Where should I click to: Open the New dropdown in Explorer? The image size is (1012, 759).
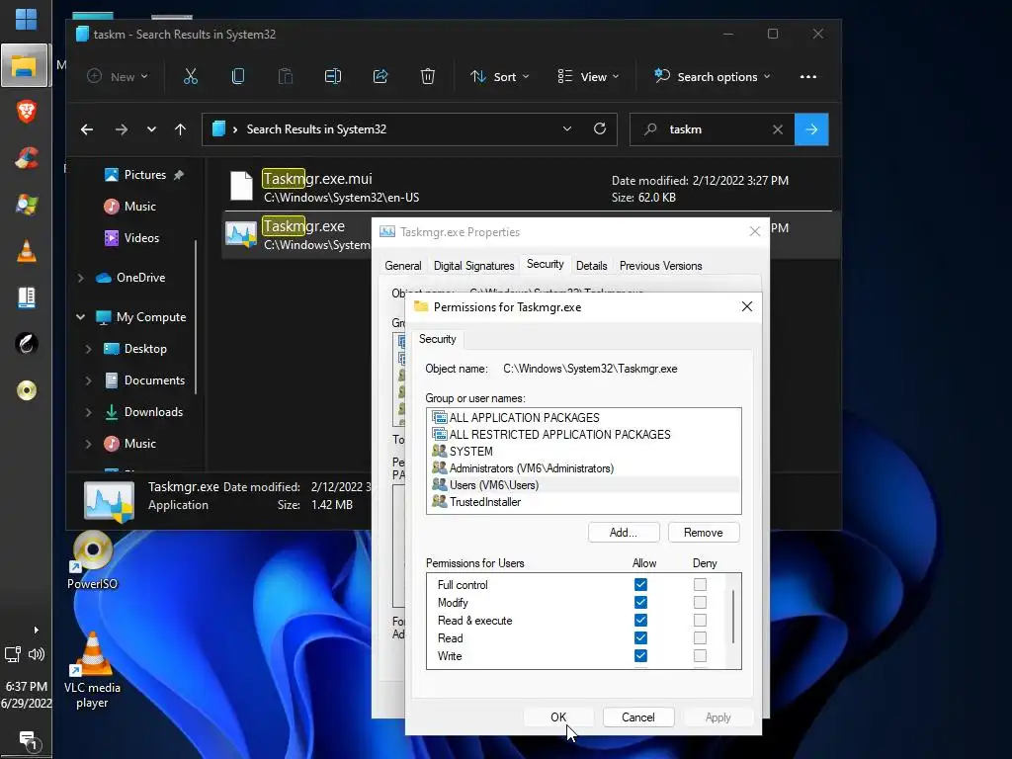pyautogui.click(x=118, y=77)
